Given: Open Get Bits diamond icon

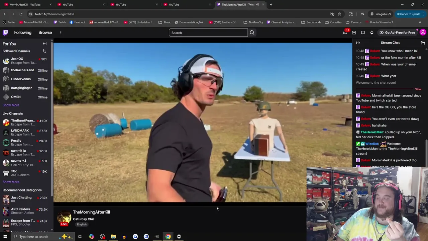Looking at the screenshot, I should point(371,32).
